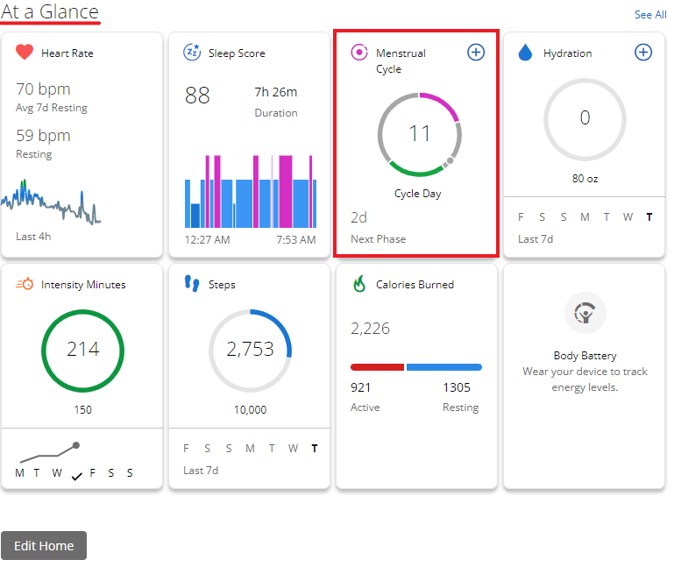Click the orange Intensity Minutes stopwatch icon
Viewport: 681px width, 567px height.
pyautogui.click(x=25, y=284)
